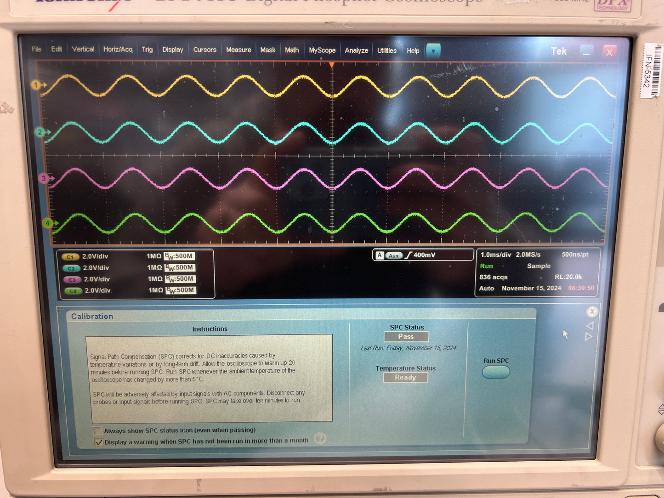
Task: Click C1 bandwidth BW:500M indicator
Action: point(179,256)
